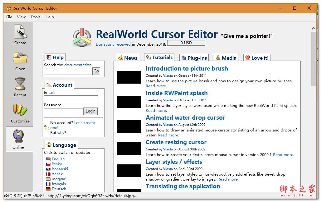Click the Deutsch flag icon
The image size is (321, 202).
48,189
